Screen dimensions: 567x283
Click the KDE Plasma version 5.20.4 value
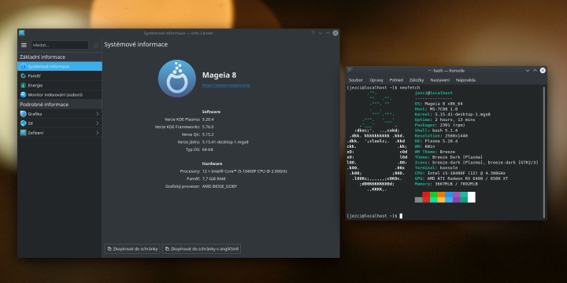pyautogui.click(x=208, y=119)
